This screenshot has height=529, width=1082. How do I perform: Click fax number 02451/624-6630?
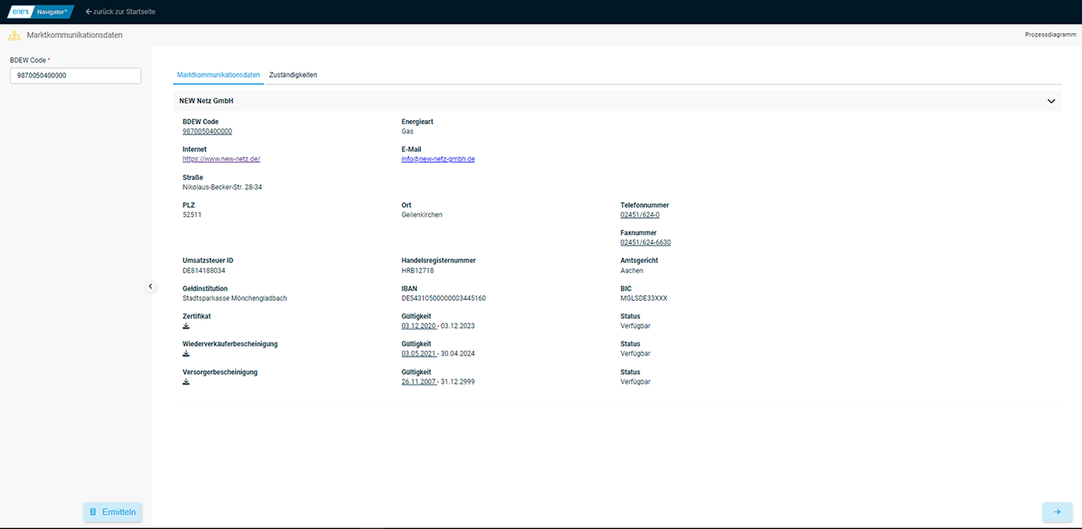click(646, 243)
